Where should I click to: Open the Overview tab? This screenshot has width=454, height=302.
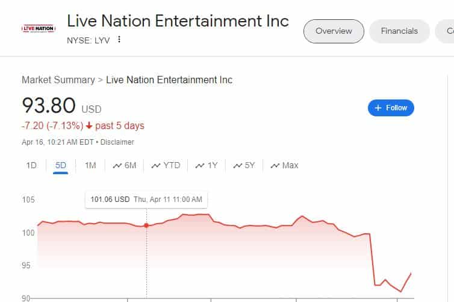(x=334, y=31)
